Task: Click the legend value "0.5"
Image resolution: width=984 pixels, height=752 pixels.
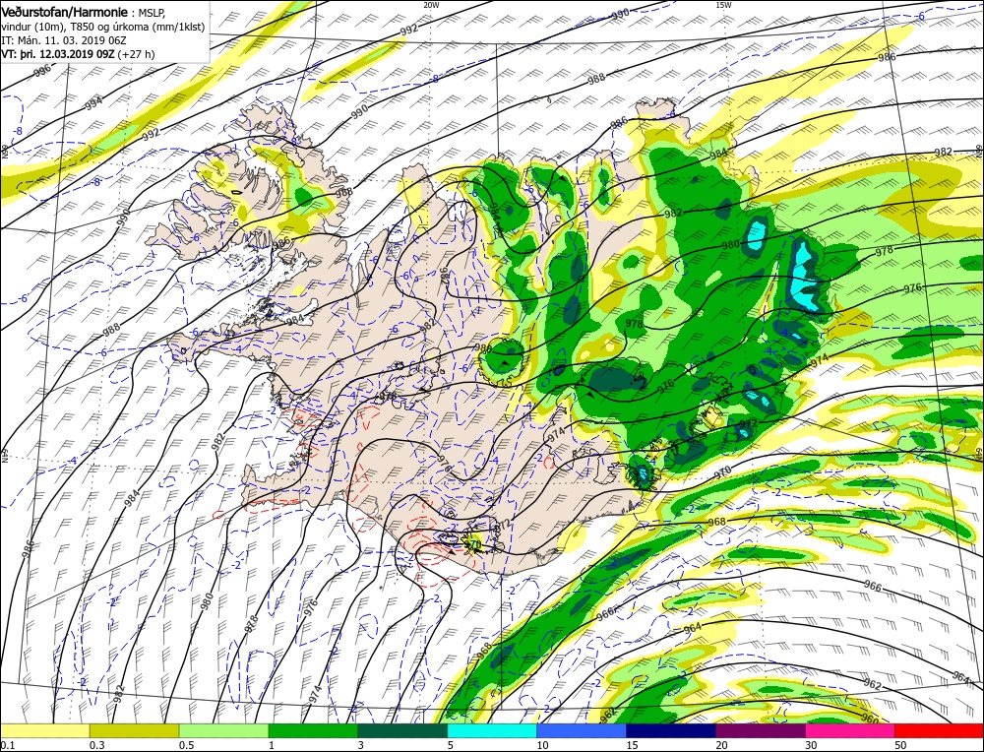Action: click(x=186, y=744)
